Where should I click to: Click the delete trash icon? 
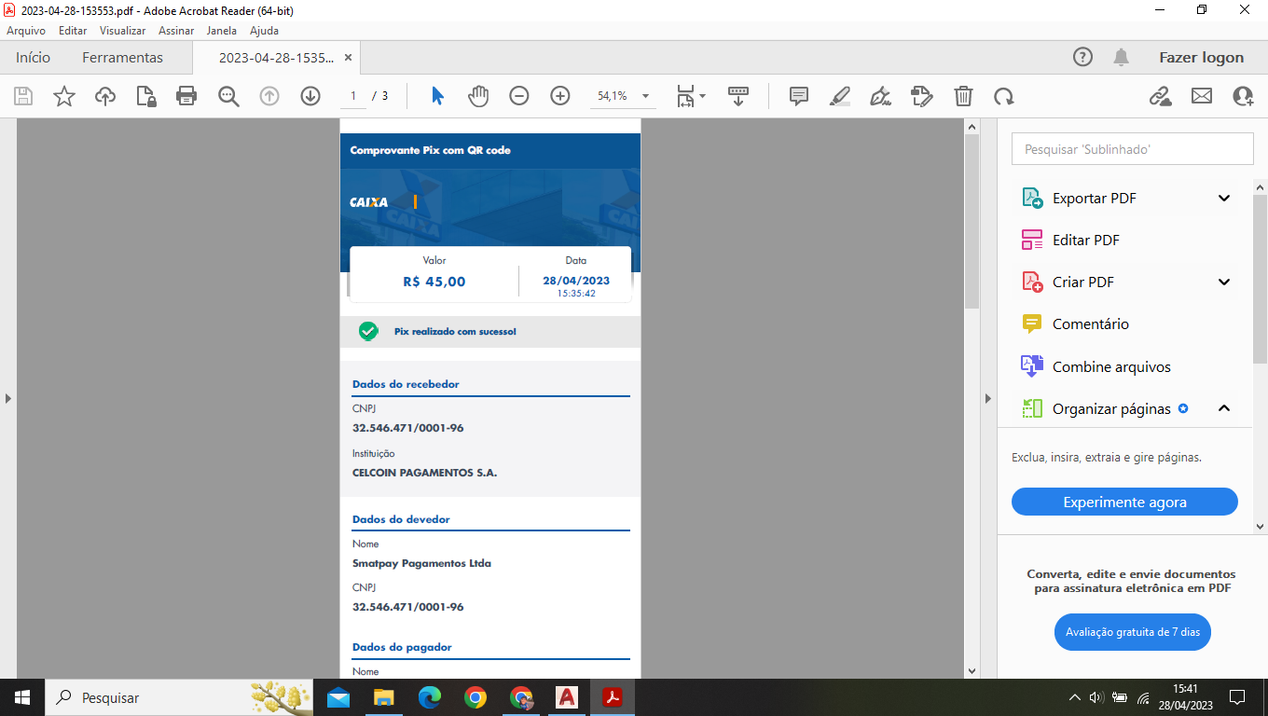pos(963,96)
